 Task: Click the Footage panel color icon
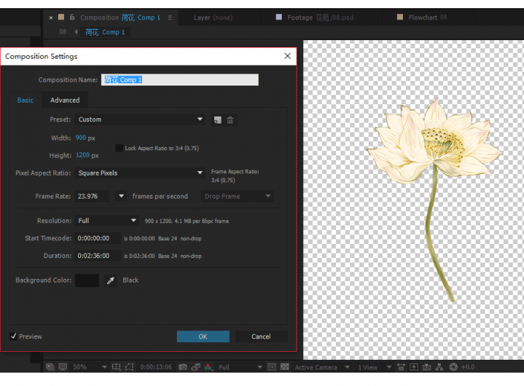click(279, 17)
